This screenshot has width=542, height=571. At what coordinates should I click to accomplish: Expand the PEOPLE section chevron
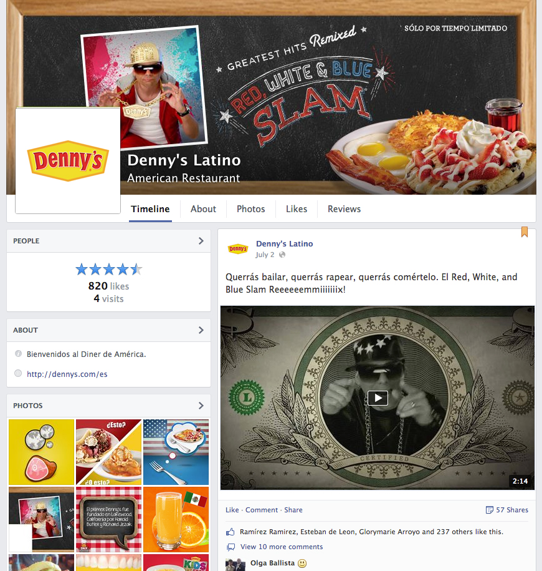click(x=201, y=241)
